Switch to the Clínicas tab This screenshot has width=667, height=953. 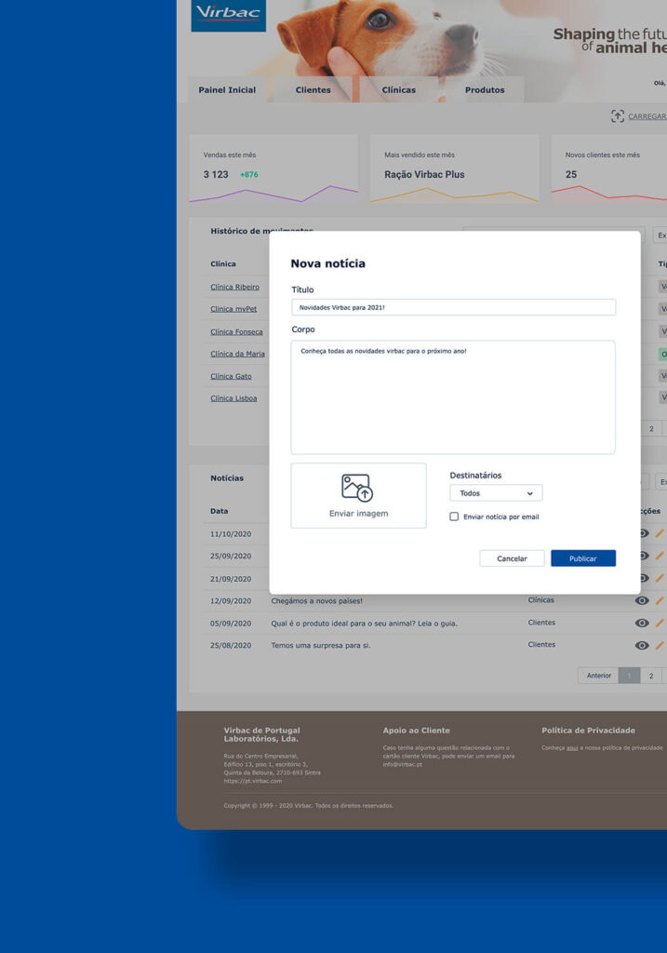pyautogui.click(x=398, y=90)
